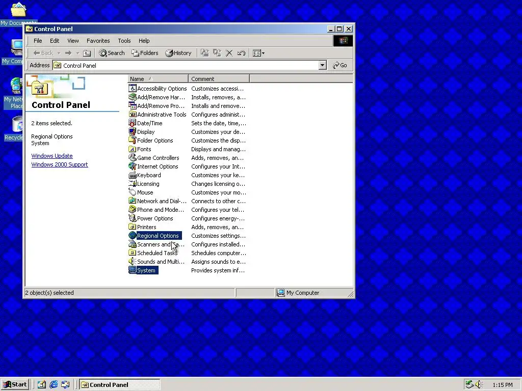Screen dimensions: 522x391
Task: Click the "2 object(s) selected" status text
Action: (x=49, y=293)
